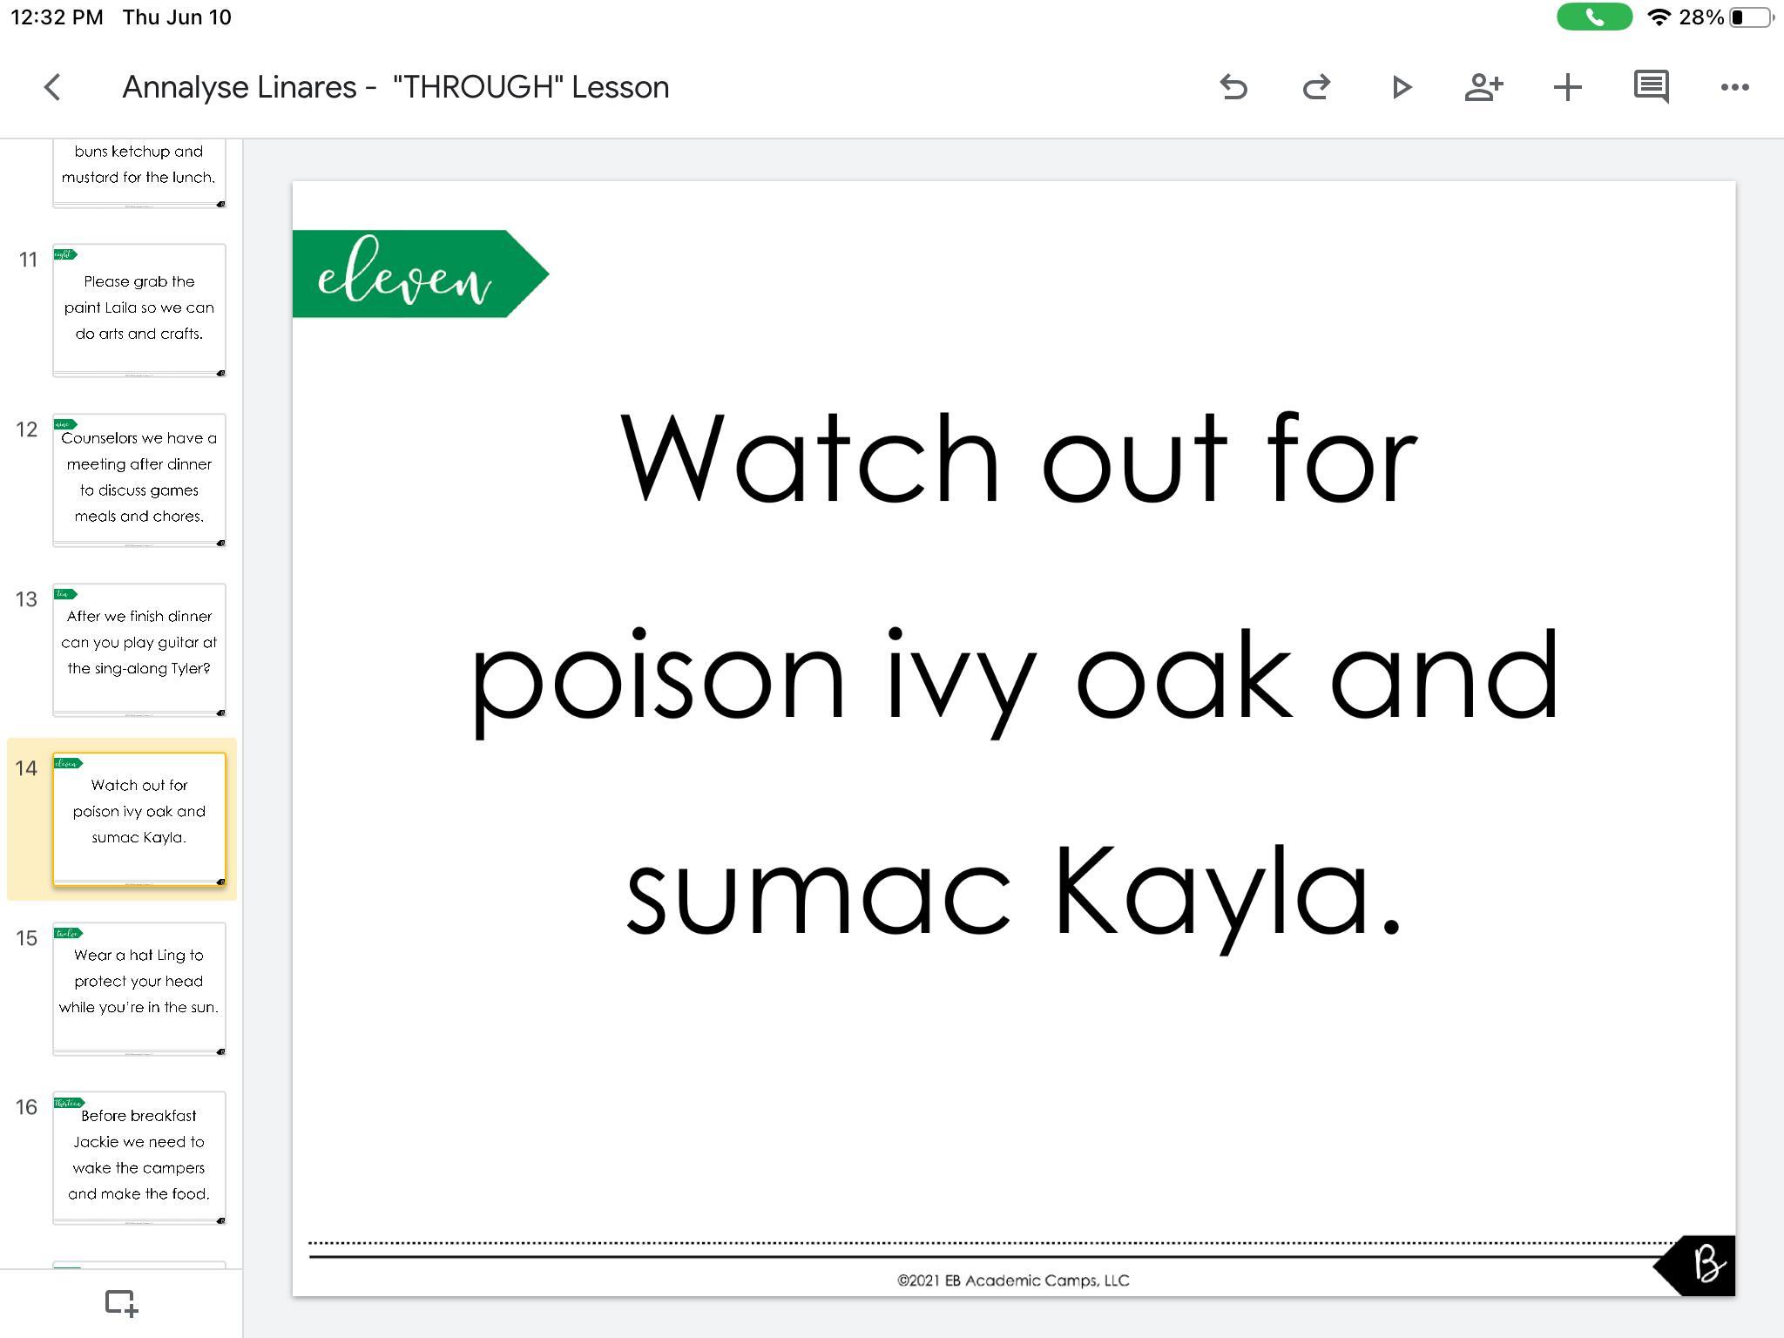The height and width of the screenshot is (1338, 1784).
Task: Open the share people icon
Action: click(1483, 87)
